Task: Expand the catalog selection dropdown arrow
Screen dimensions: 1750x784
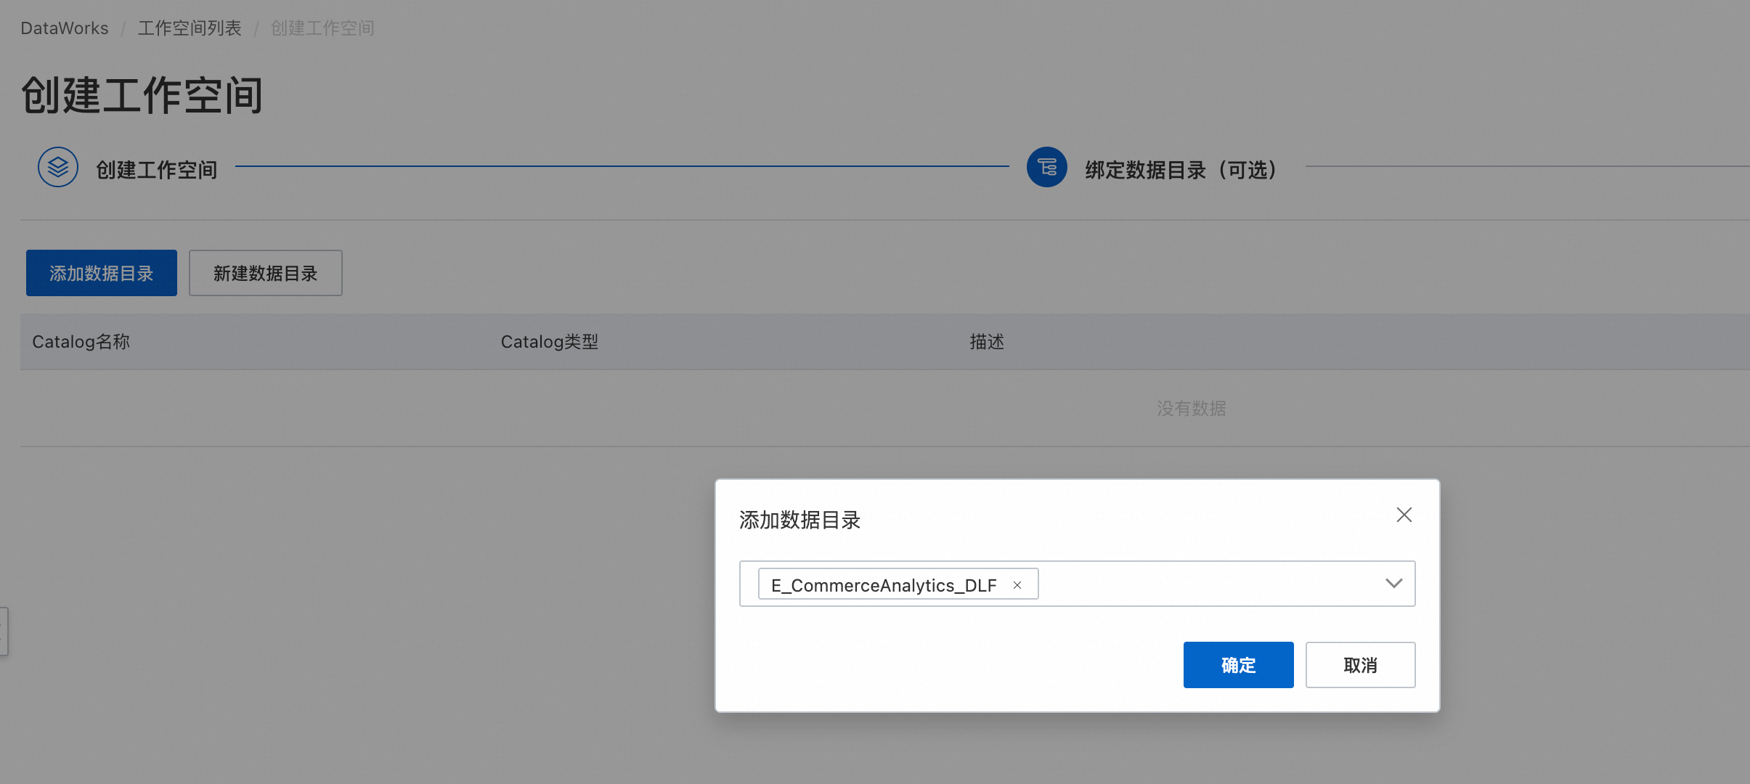Action: pos(1393,584)
